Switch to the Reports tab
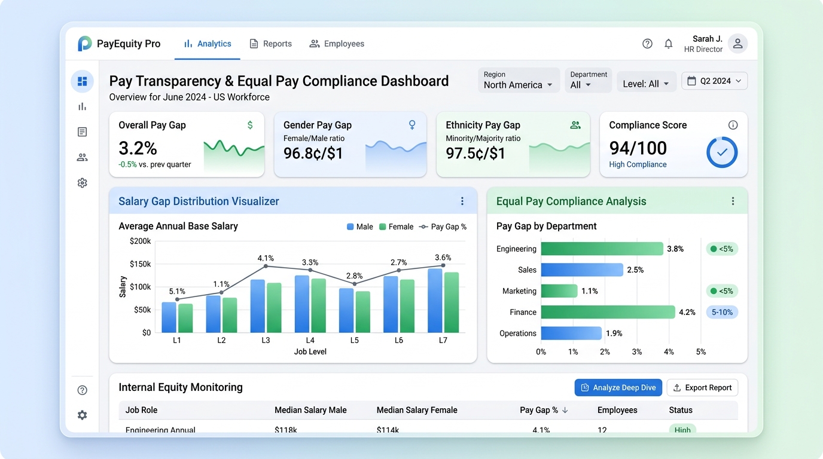The width and height of the screenshot is (823, 459). tap(270, 44)
